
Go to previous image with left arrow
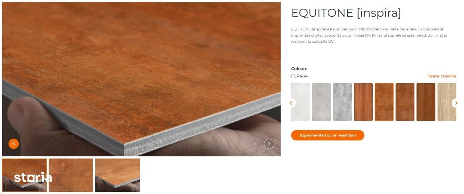(x=255, y=144)
